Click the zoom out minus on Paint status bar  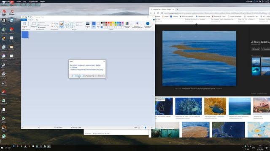[x=139, y=128]
